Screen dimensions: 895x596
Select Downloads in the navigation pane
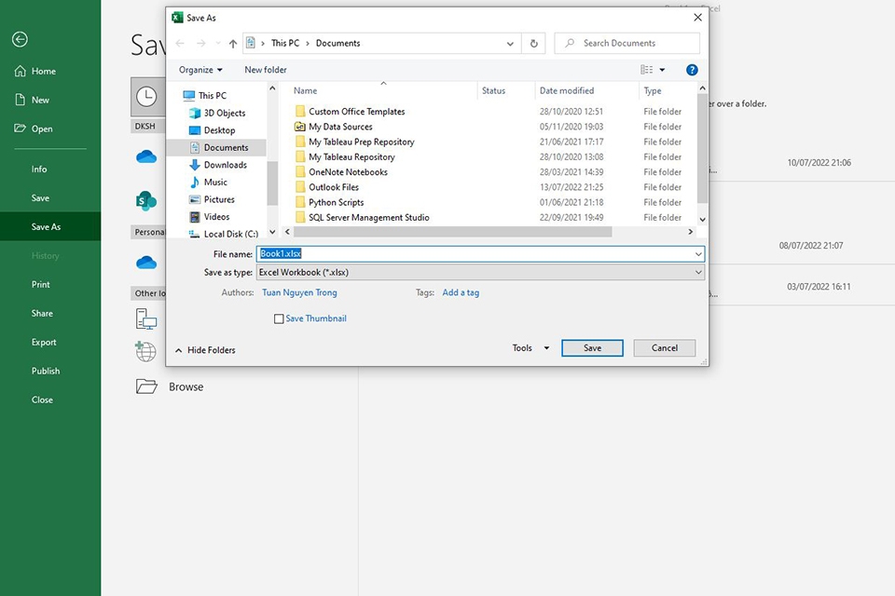pyautogui.click(x=225, y=165)
